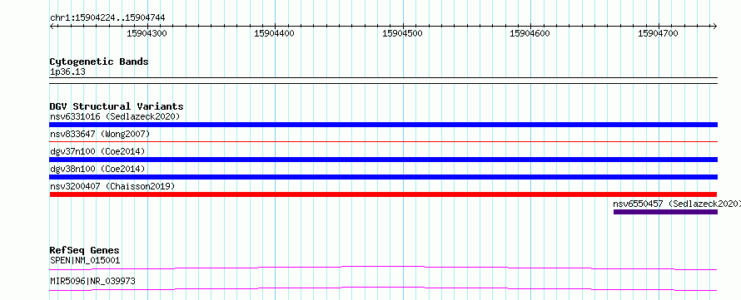The width and height of the screenshot is (741, 300).
Task: Open the nsv6550457 (Sedlazeck2020) label
Action: point(677,204)
